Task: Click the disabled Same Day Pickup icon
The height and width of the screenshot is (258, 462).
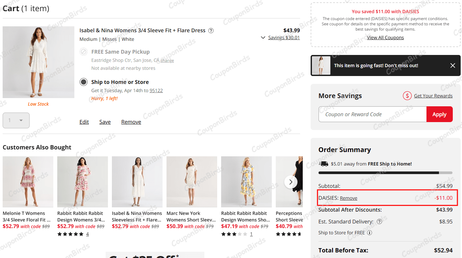Action: [84, 52]
